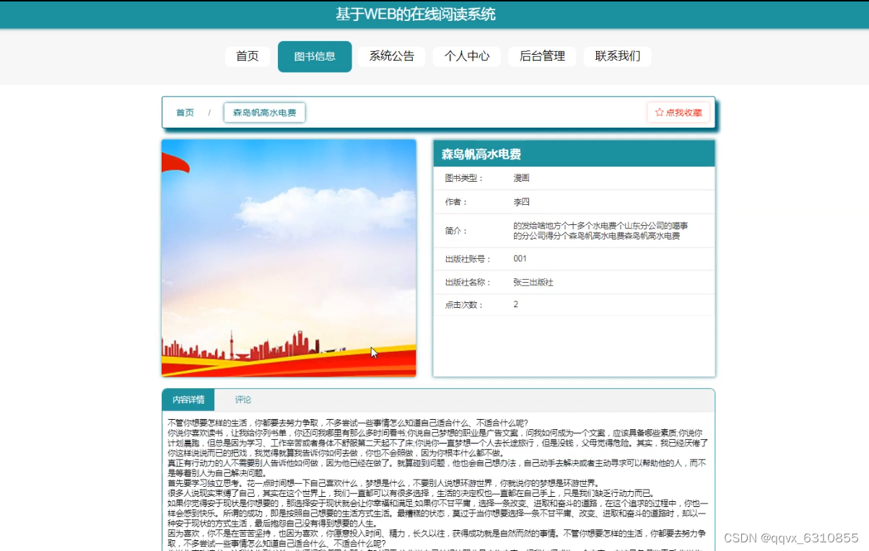Screen dimensions: 869x551
Task: Click the 出版社账号 label
Action: pyautogui.click(x=468, y=258)
